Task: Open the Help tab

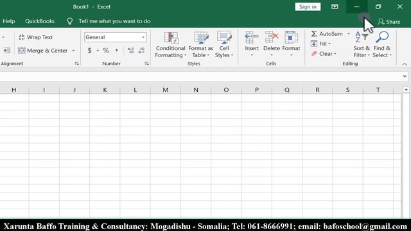Action: point(8,21)
